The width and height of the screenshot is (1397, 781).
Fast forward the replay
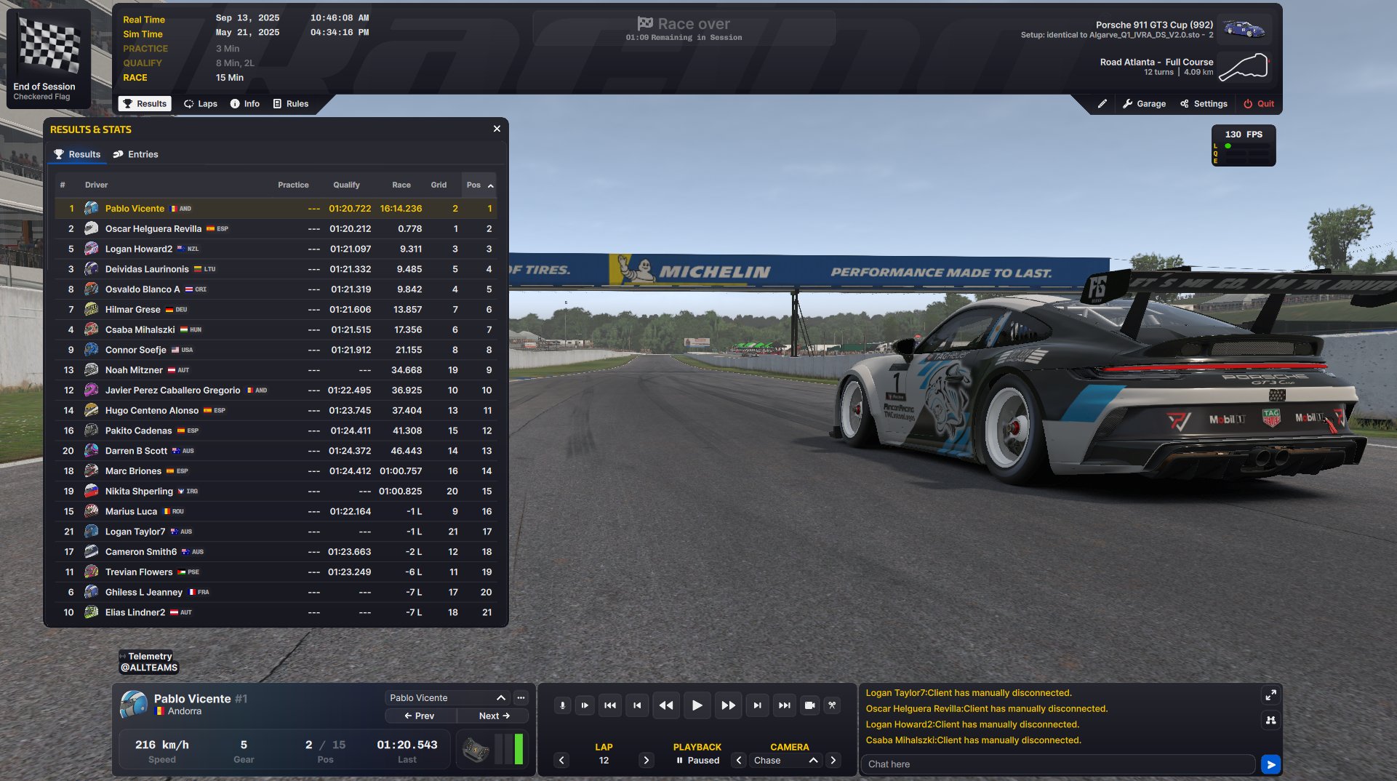[x=728, y=705]
